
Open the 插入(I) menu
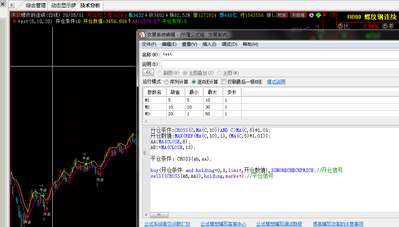(x=209, y=44)
